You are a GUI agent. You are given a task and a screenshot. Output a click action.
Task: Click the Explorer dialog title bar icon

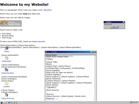click(105, 22)
